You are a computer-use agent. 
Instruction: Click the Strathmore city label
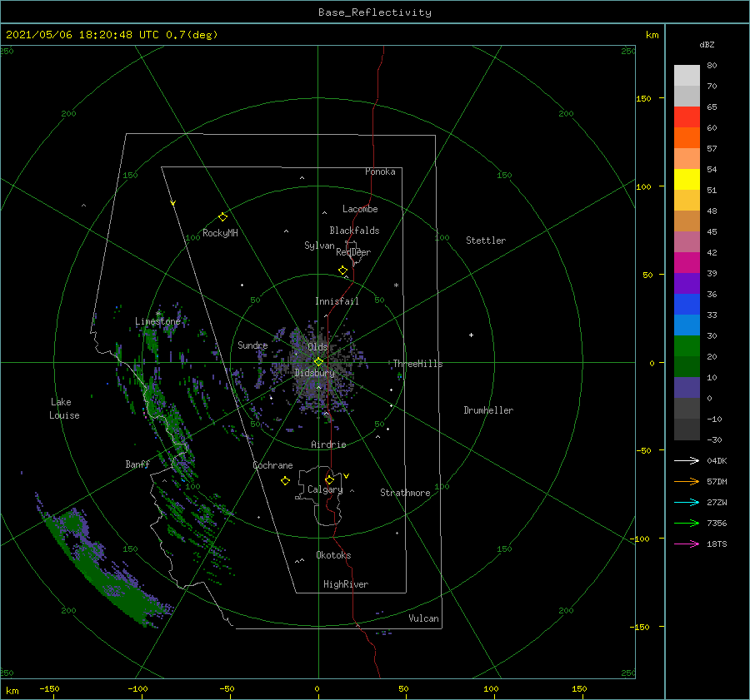click(405, 493)
